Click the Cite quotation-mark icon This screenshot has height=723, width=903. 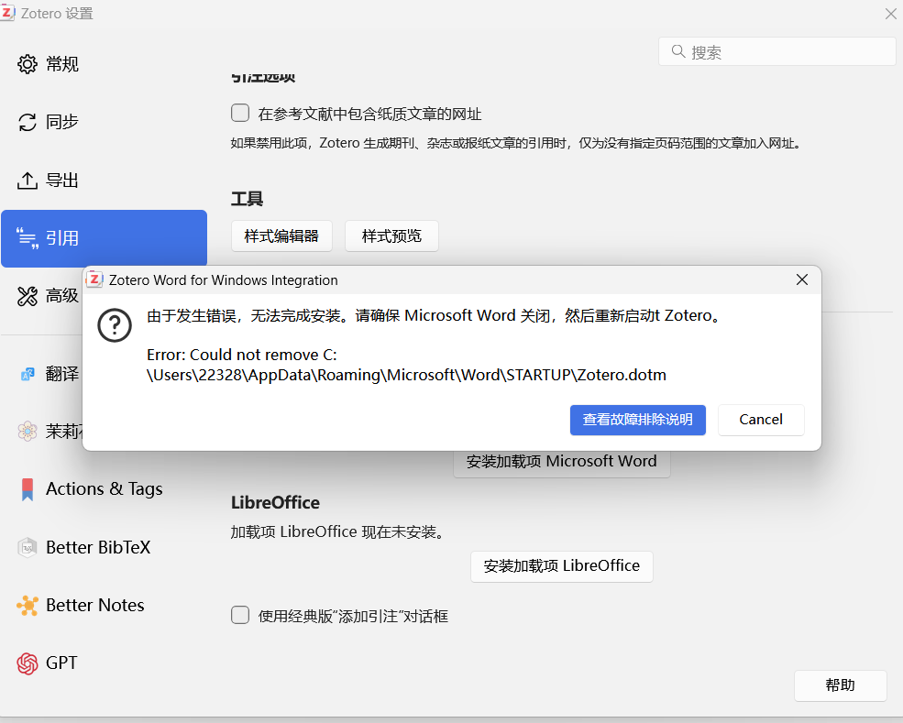click(x=28, y=238)
